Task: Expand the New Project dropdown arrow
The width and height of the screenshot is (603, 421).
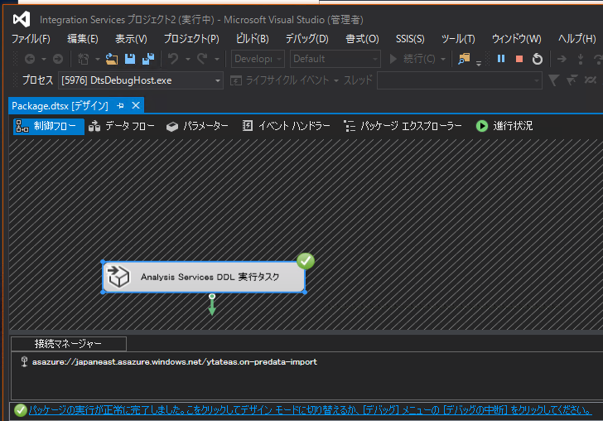Action: coord(97,59)
